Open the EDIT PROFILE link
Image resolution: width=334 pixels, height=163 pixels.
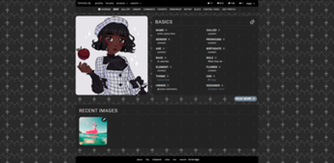click(x=229, y=9)
